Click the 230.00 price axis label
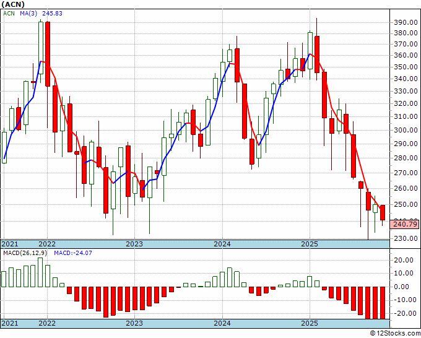 [406, 238]
